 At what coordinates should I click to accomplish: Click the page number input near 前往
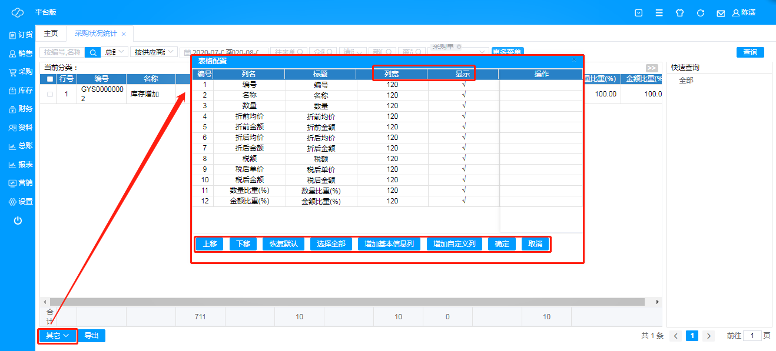[752, 336]
